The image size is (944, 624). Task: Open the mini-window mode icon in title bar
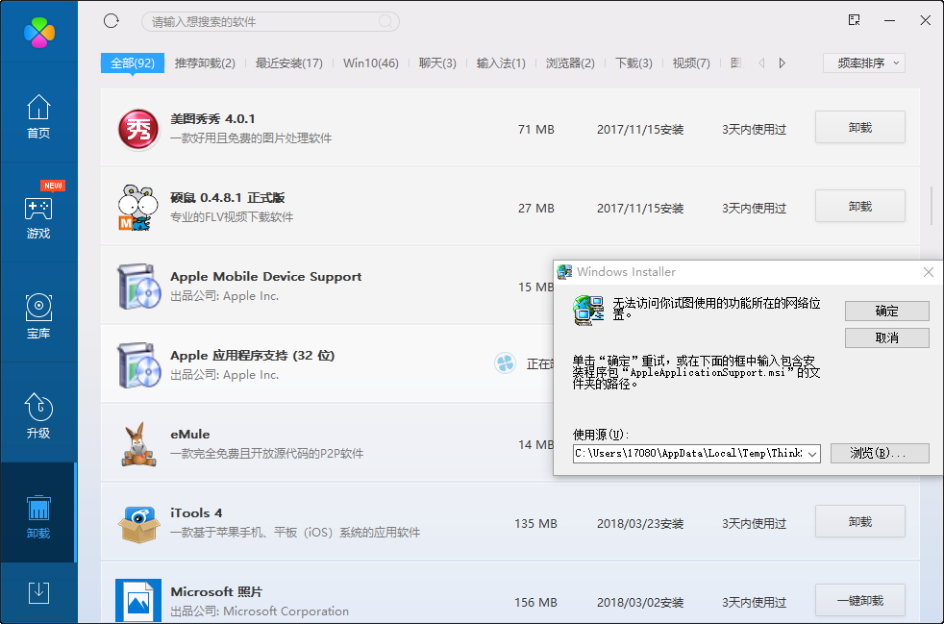coord(854,20)
